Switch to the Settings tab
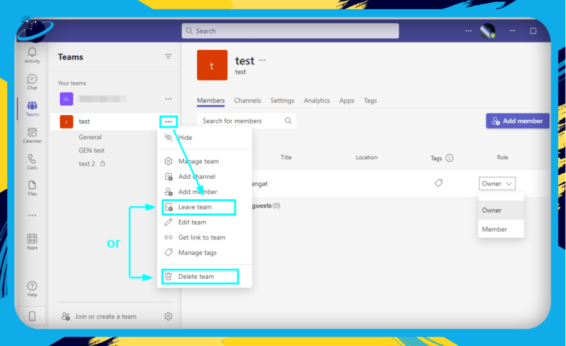 coord(282,100)
